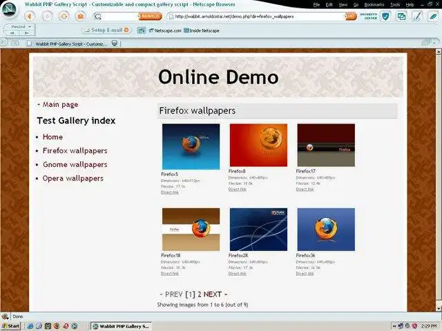Click the Forward navigation button
This screenshot has width=442, height=331.
pyautogui.click(x=47, y=17)
